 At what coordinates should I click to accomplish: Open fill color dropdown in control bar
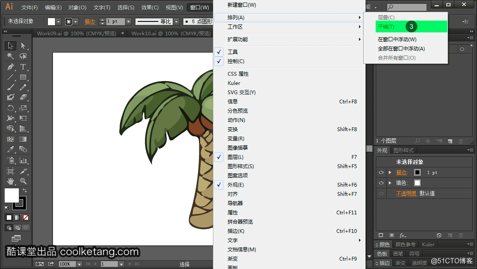(x=58, y=21)
